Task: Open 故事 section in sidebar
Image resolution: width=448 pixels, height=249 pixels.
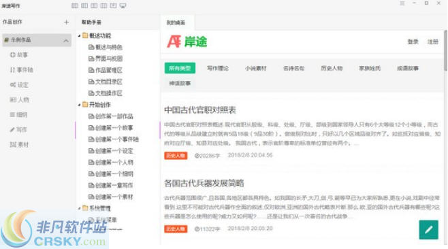Action: (19, 55)
